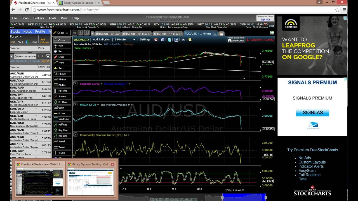The image size is (358, 201).
Task: Open the Brokers menu
Action: coord(39,18)
